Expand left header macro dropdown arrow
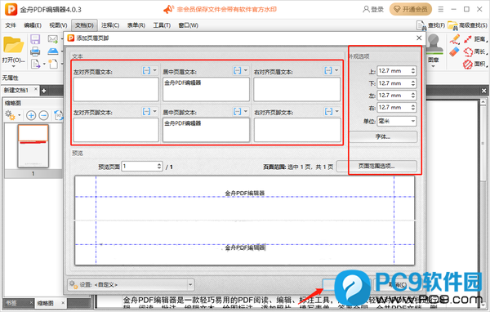 [154, 70]
